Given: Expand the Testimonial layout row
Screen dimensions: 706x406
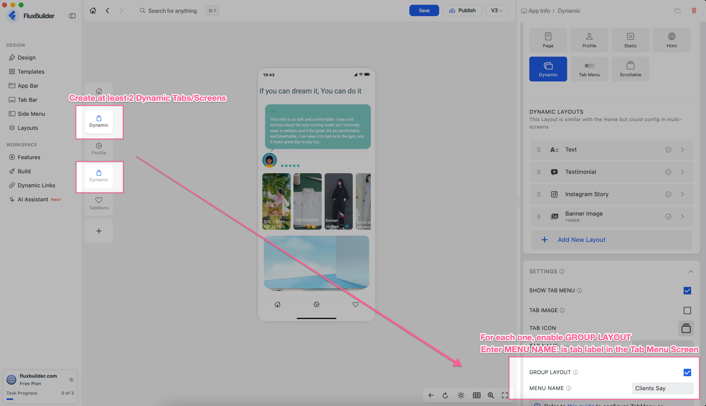Looking at the screenshot, I should 682,172.
